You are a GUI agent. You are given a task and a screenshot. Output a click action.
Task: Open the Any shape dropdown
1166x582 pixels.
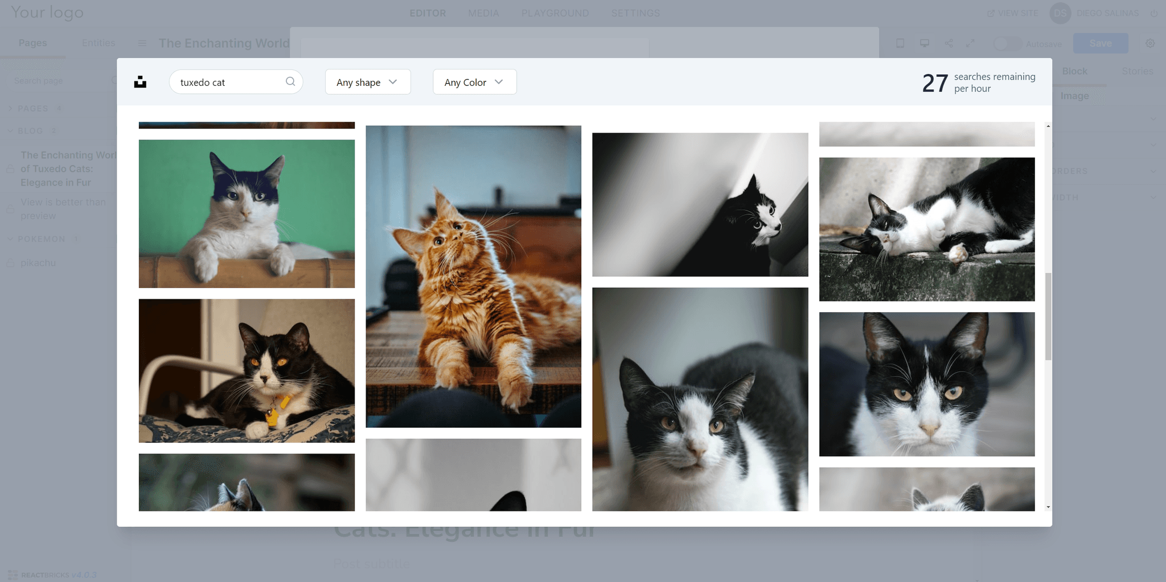(x=367, y=82)
